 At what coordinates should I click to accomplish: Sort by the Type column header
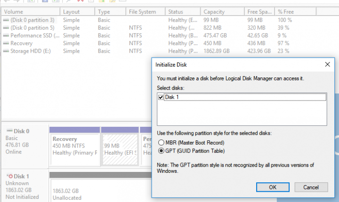pyautogui.click(x=110, y=12)
